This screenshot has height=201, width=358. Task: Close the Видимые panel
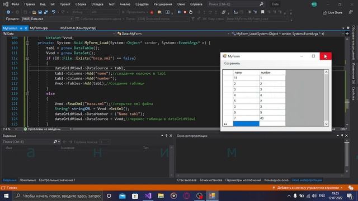pos(171,136)
